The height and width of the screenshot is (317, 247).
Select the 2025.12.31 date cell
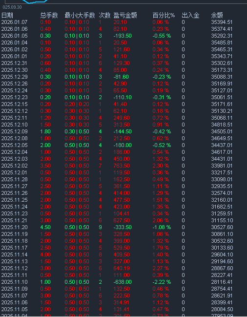tap(14, 63)
